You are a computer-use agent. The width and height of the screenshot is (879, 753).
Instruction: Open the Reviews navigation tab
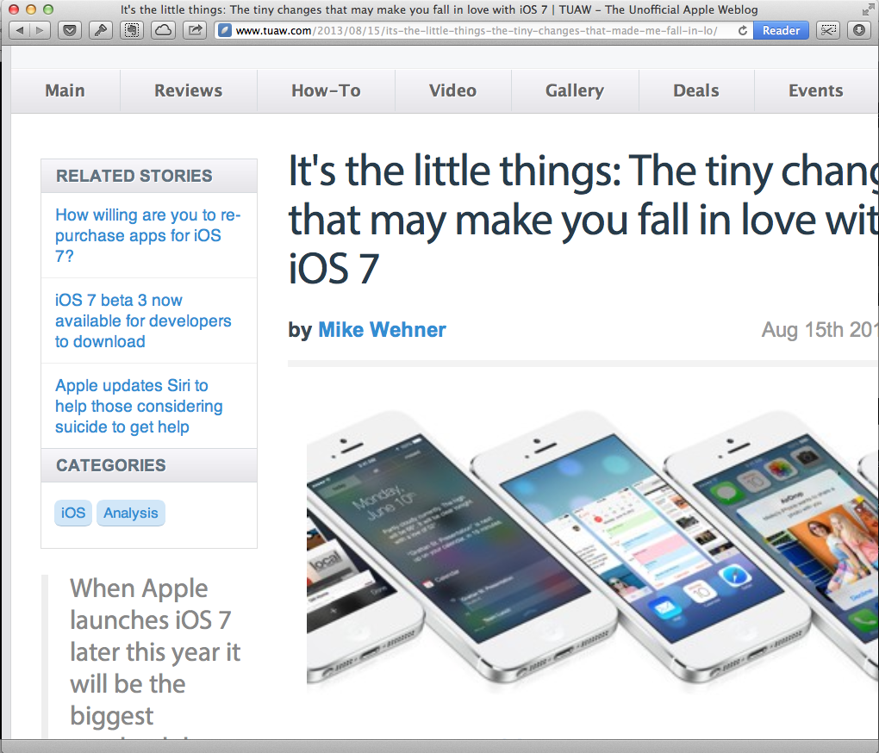[189, 90]
